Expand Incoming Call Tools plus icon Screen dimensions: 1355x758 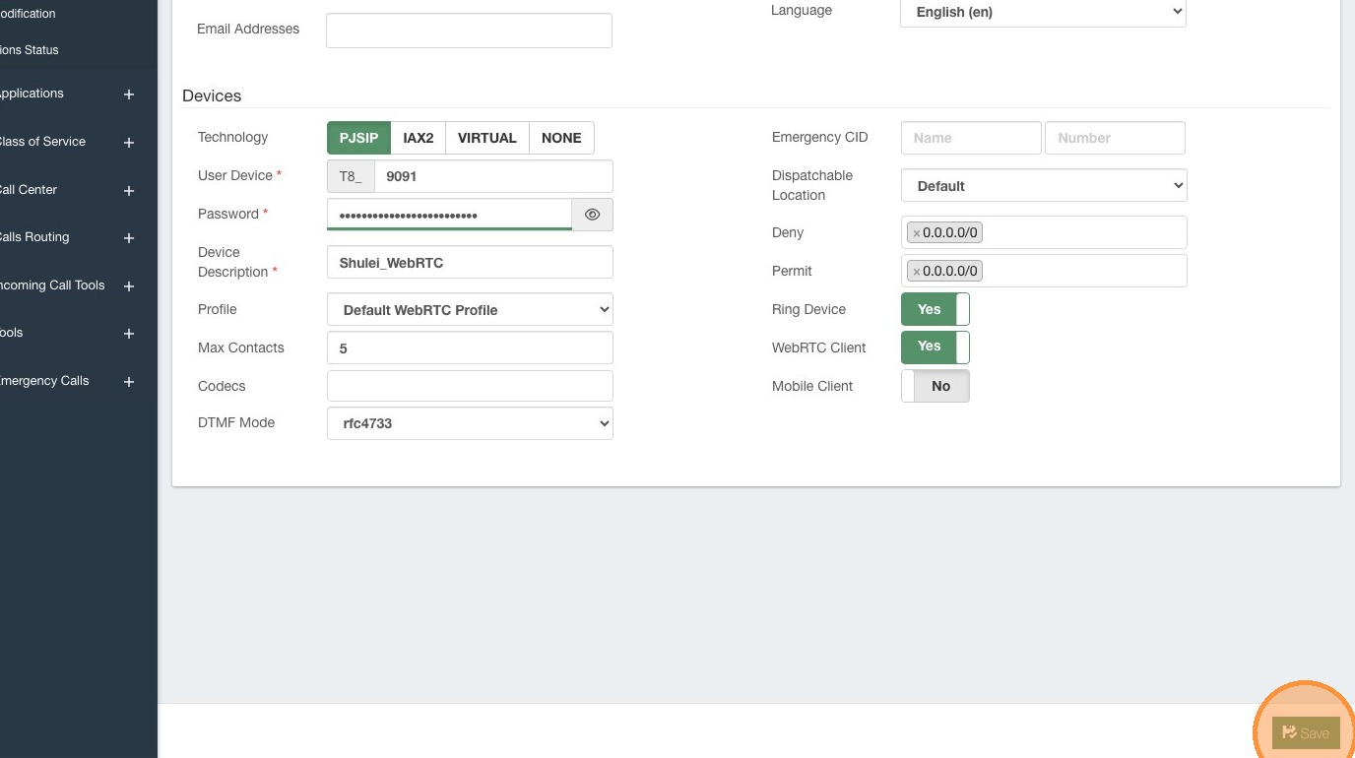tap(129, 286)
